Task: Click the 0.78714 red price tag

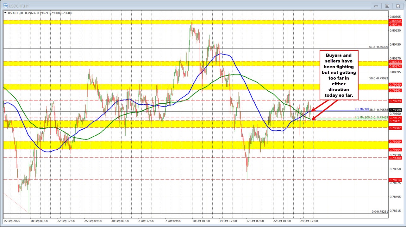Action: click(x=396, y=179)
